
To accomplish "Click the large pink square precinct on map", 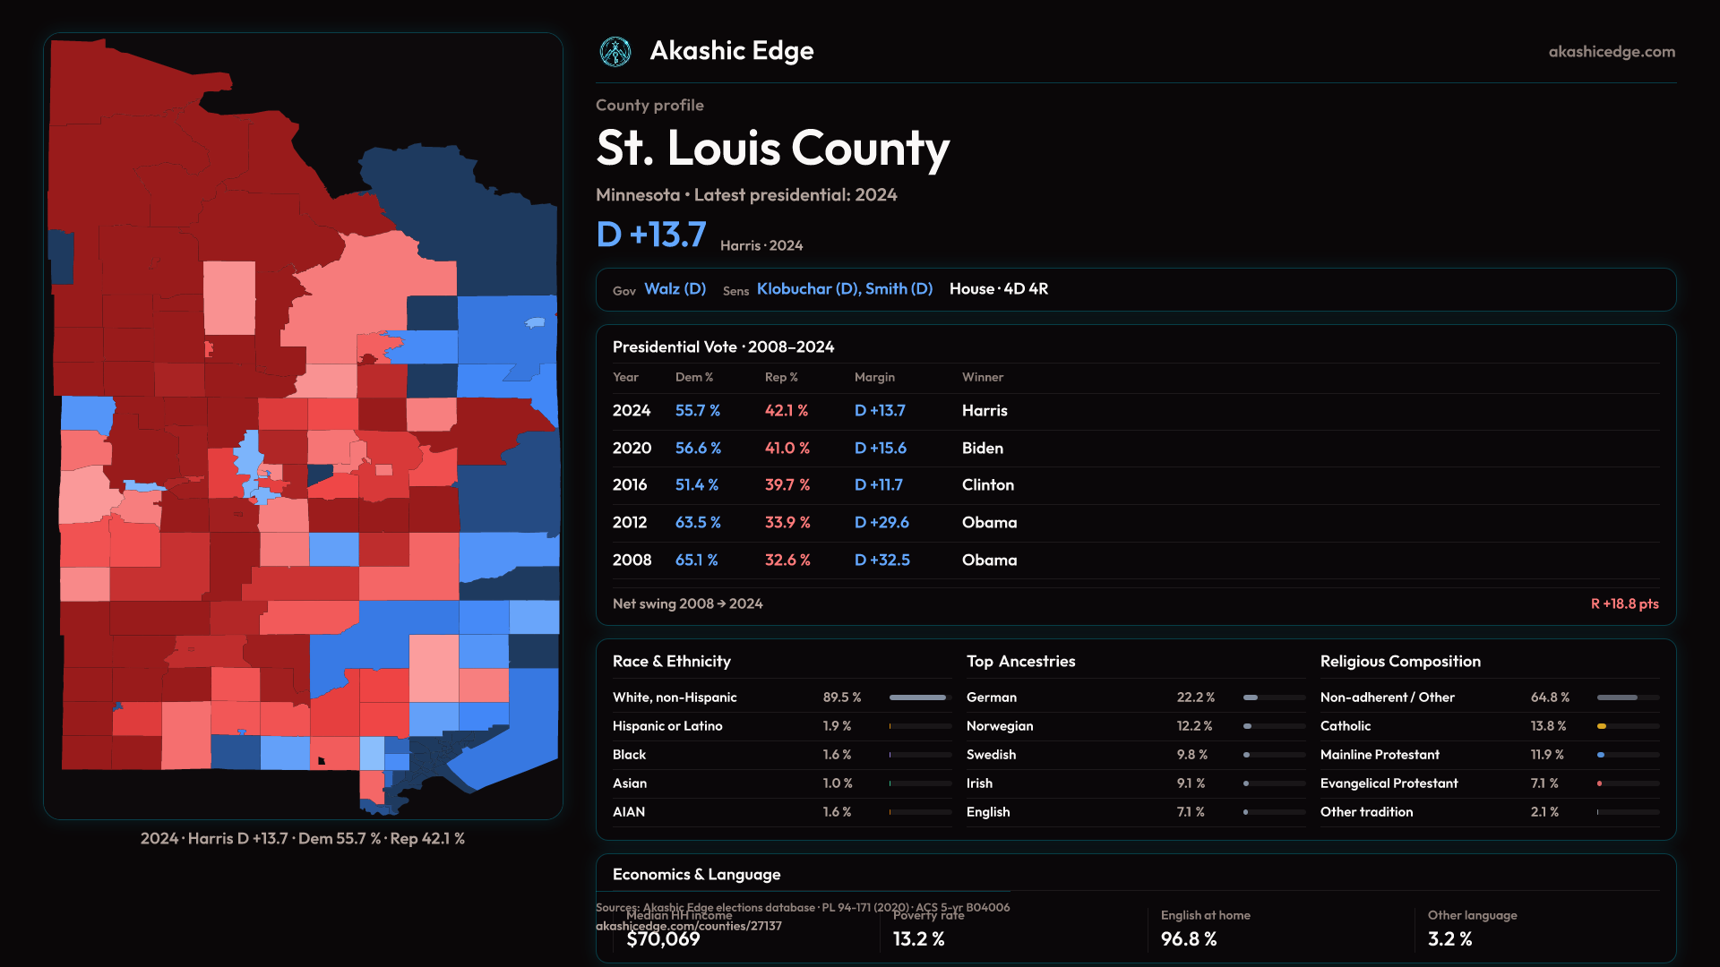I will pos(229,297).
